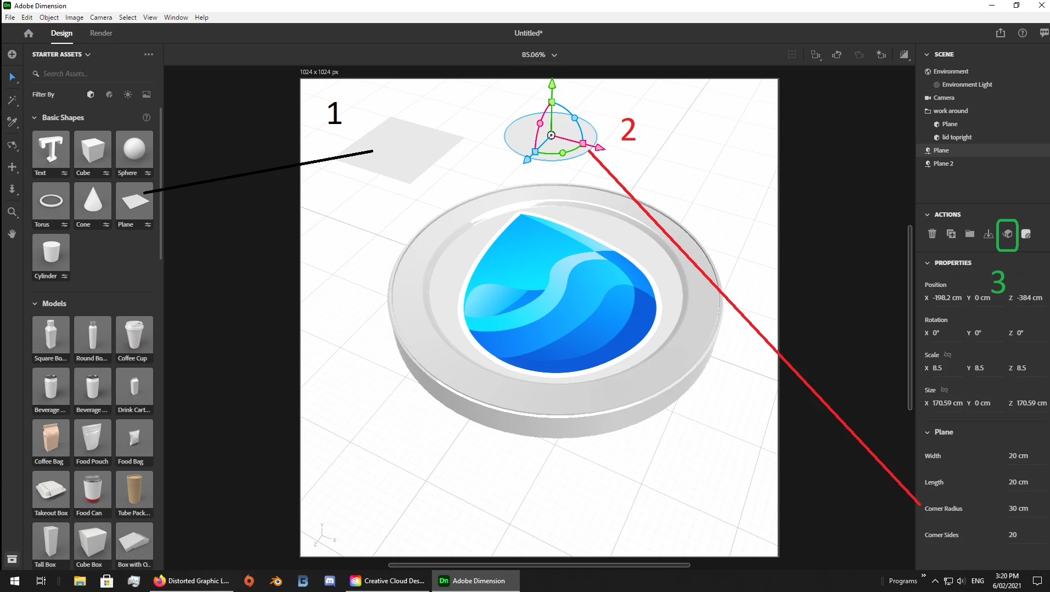This screenshot has width=1050, height=592.
Task: Filter assets by models cube icon
Action: pos(91,94)
